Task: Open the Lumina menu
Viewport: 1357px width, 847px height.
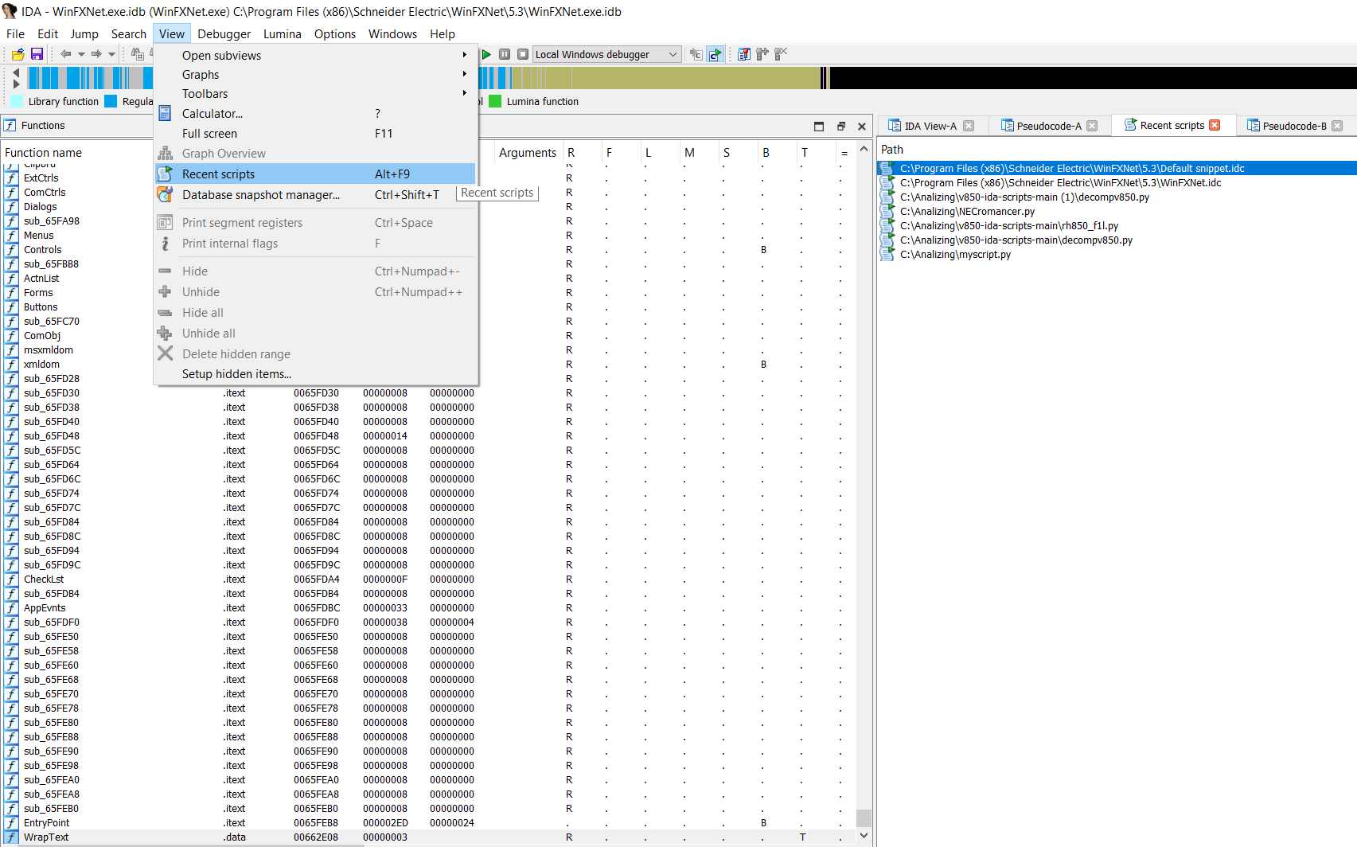Action: [283, 33]
